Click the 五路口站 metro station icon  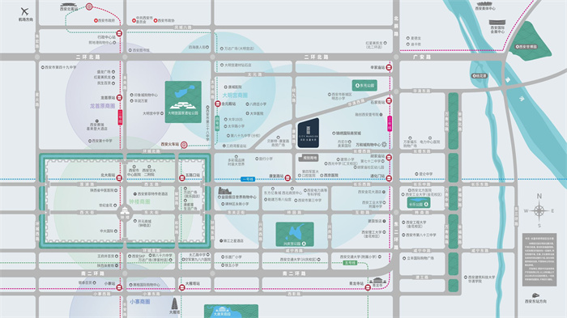point(182,178)
